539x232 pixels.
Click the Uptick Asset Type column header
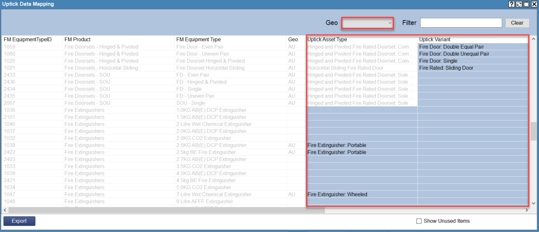360,39
